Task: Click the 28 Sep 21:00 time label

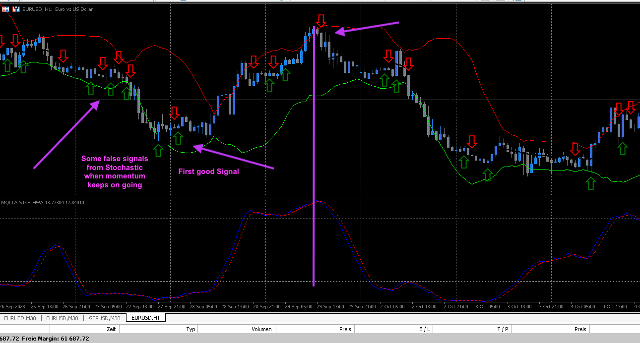Action: point(267,307)
